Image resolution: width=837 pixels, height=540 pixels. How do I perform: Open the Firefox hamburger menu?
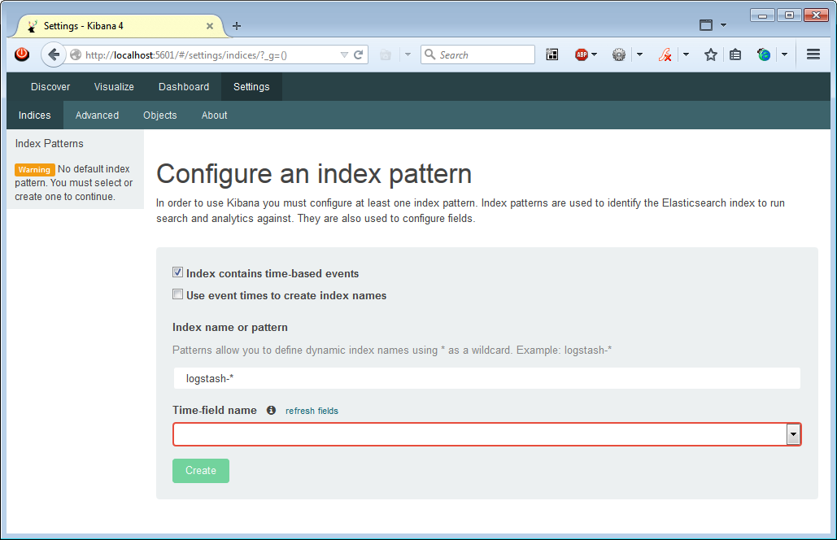coord(813,54)
